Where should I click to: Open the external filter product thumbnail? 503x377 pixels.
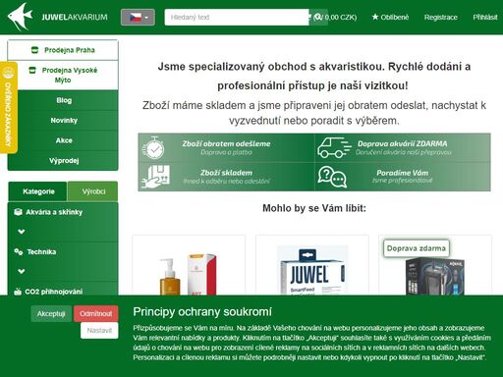(435, 276)
